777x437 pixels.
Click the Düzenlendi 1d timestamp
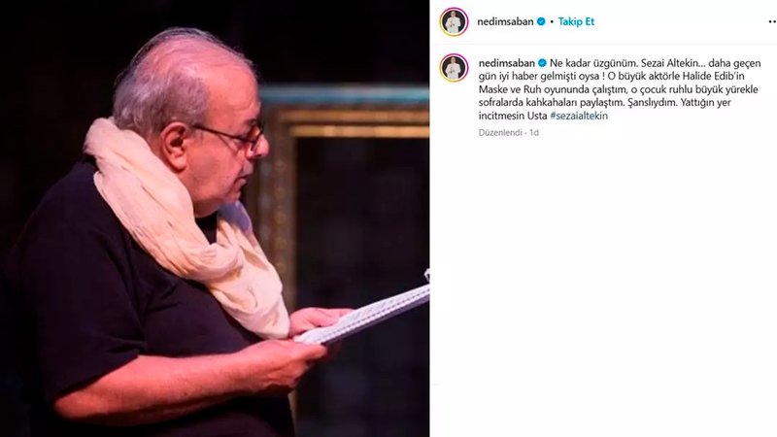click(x=508, y=133)
